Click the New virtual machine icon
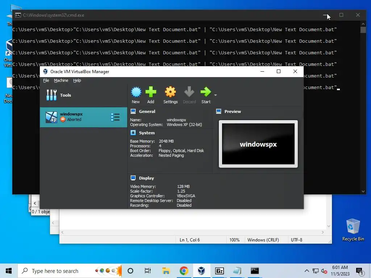This screenshot has height=278, width=371. point(136,92)
